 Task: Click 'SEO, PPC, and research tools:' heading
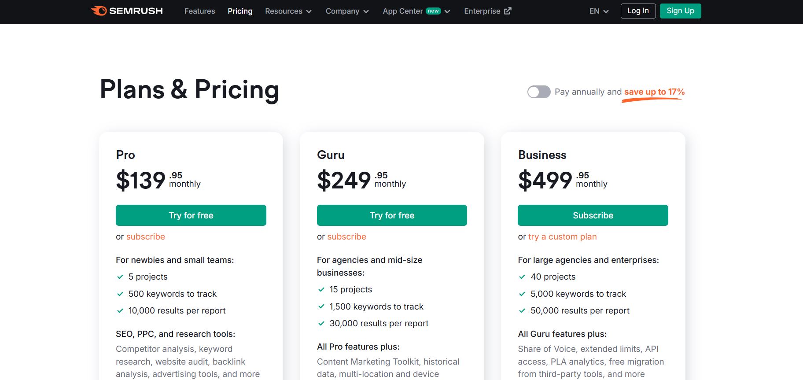coord(176,334)
